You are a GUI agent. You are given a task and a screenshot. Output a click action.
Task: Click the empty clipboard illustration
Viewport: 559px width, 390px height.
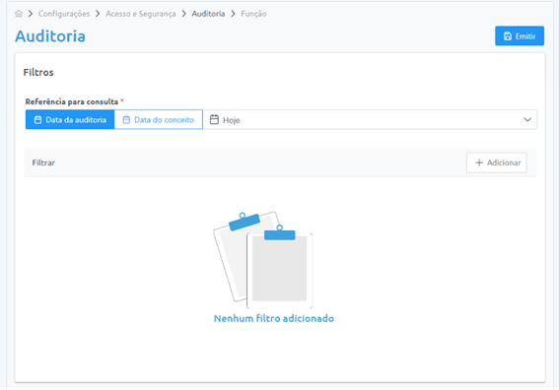click(x=263, y=260)
